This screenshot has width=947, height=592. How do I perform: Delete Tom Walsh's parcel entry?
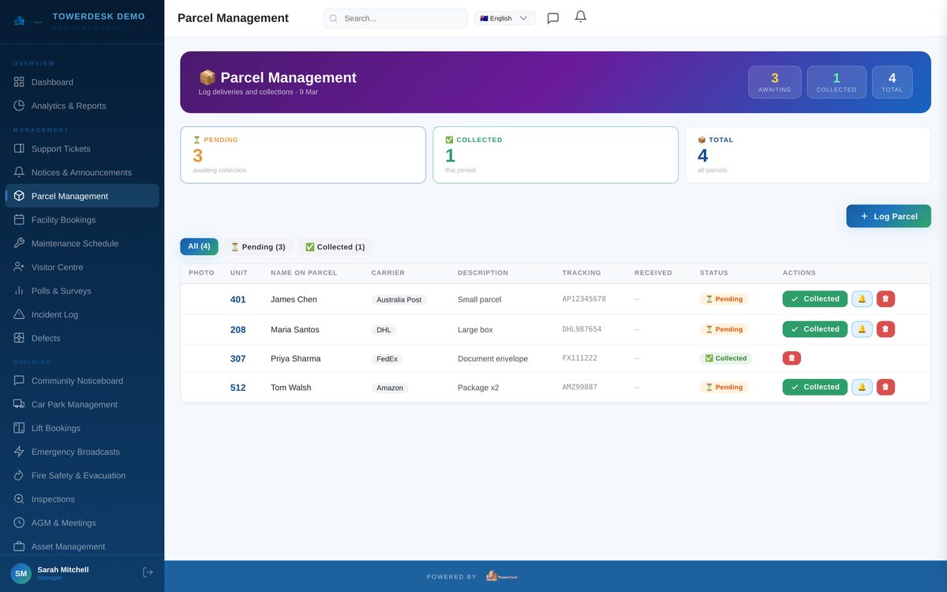click(886, 386)
